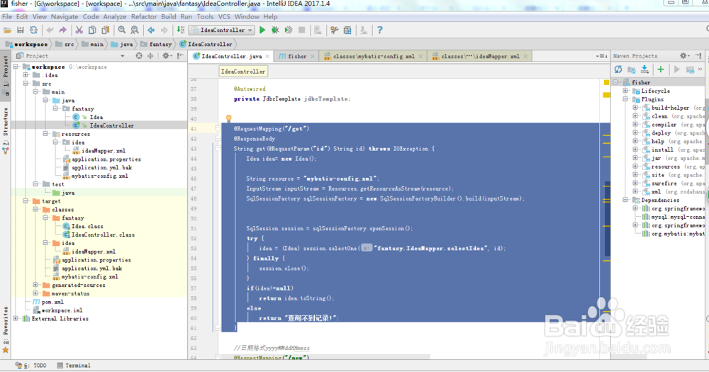Image resolution: width=709 pixels, height=372 pixels.
Task: Click the Save All toolbar icon
Action: pyautogui.click(x=21, y=30)
